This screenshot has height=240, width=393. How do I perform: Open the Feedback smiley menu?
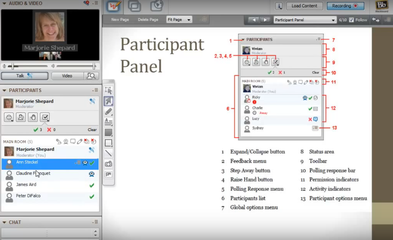click(x=9, y=117)
